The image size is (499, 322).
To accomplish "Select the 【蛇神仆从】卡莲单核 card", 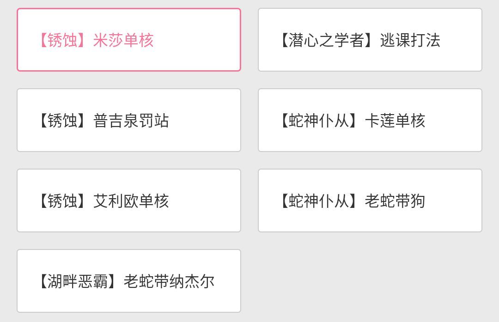I will point(370,120).
